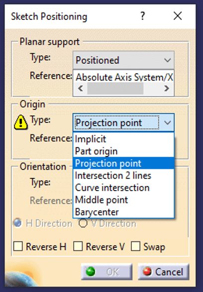This screenshot has width=203, height=292.
Task: Click the Cancel button
Action: click(x=164, y=272)
